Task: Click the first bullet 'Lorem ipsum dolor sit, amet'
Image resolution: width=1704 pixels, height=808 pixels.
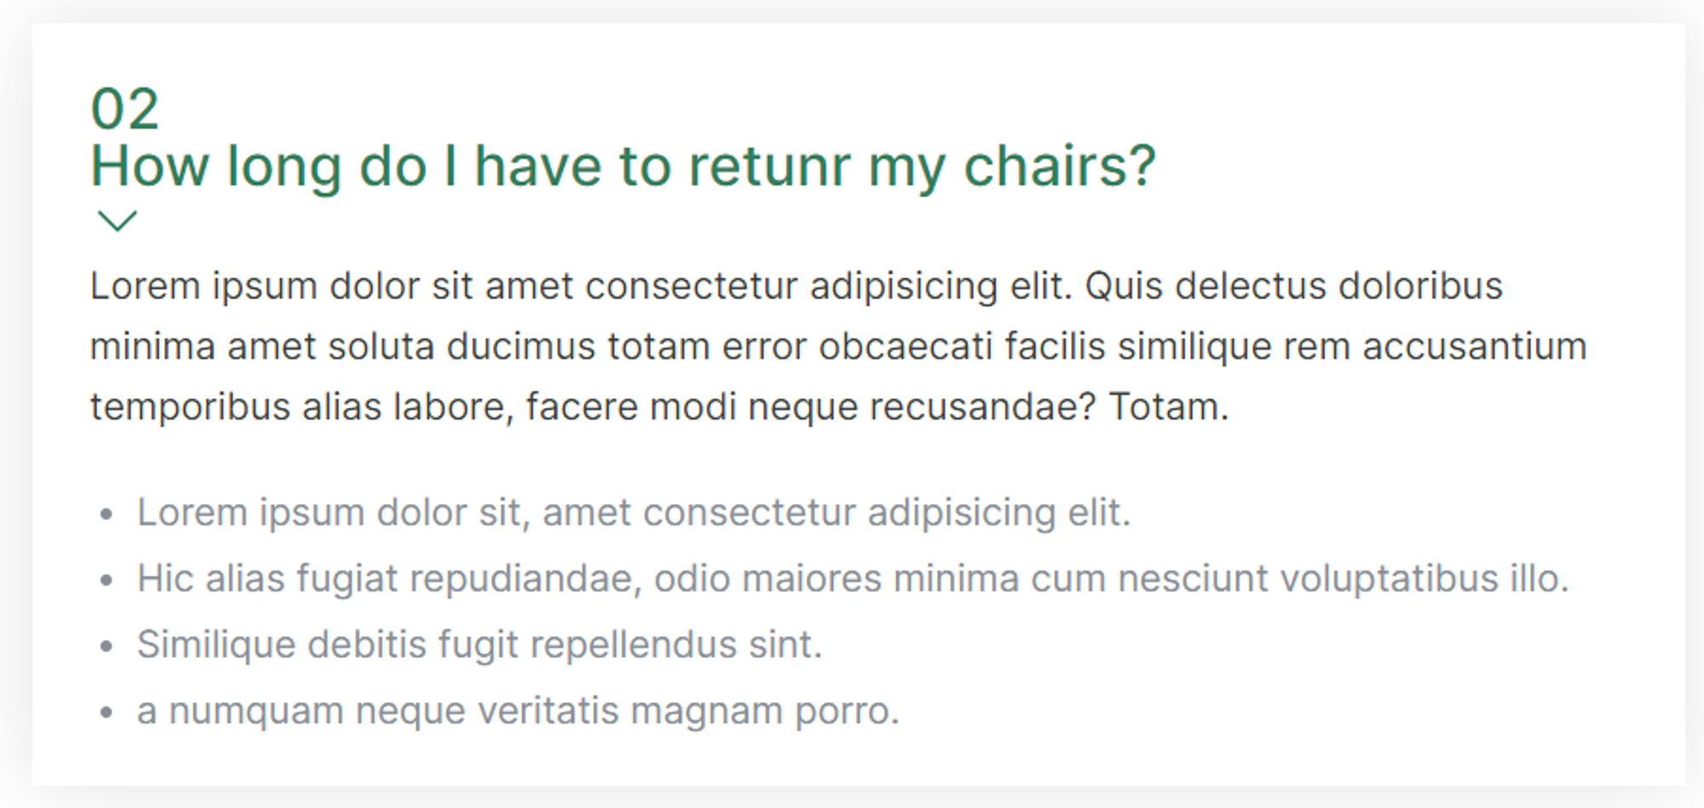Action: [634, 513]
